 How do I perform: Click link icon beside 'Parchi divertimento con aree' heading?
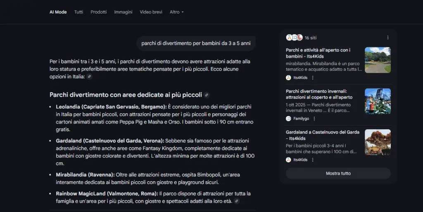click(x=207, y=95)
